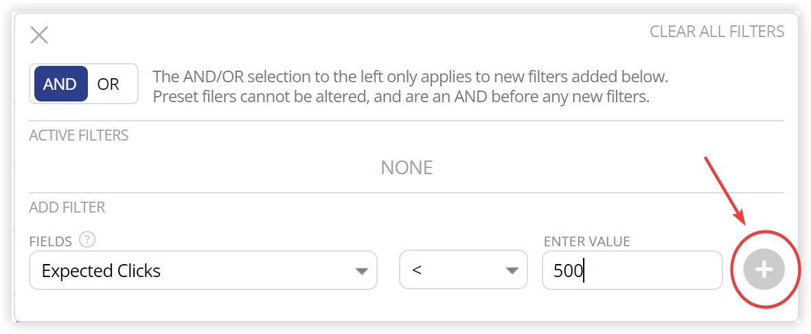Click the arrow on Expected Clicks dropdown

pyautogui.click(x=361, y=271)
